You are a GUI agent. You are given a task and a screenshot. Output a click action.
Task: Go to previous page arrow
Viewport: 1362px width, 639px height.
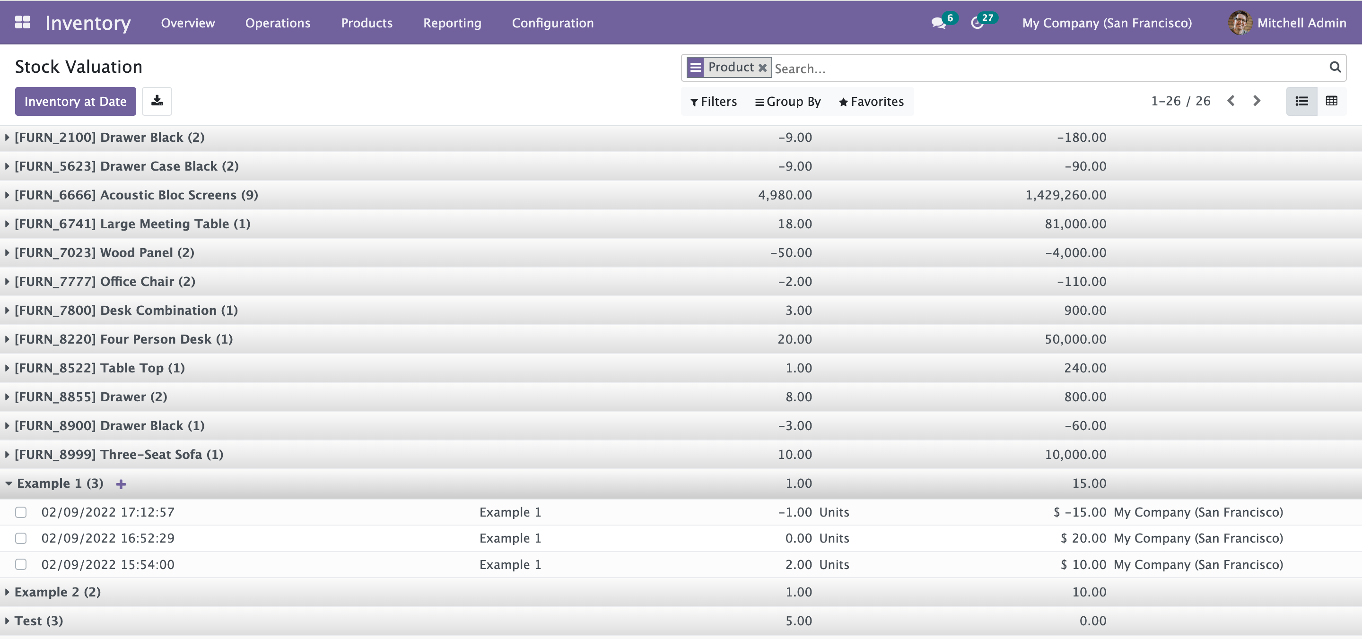[x=1231, y=101]
